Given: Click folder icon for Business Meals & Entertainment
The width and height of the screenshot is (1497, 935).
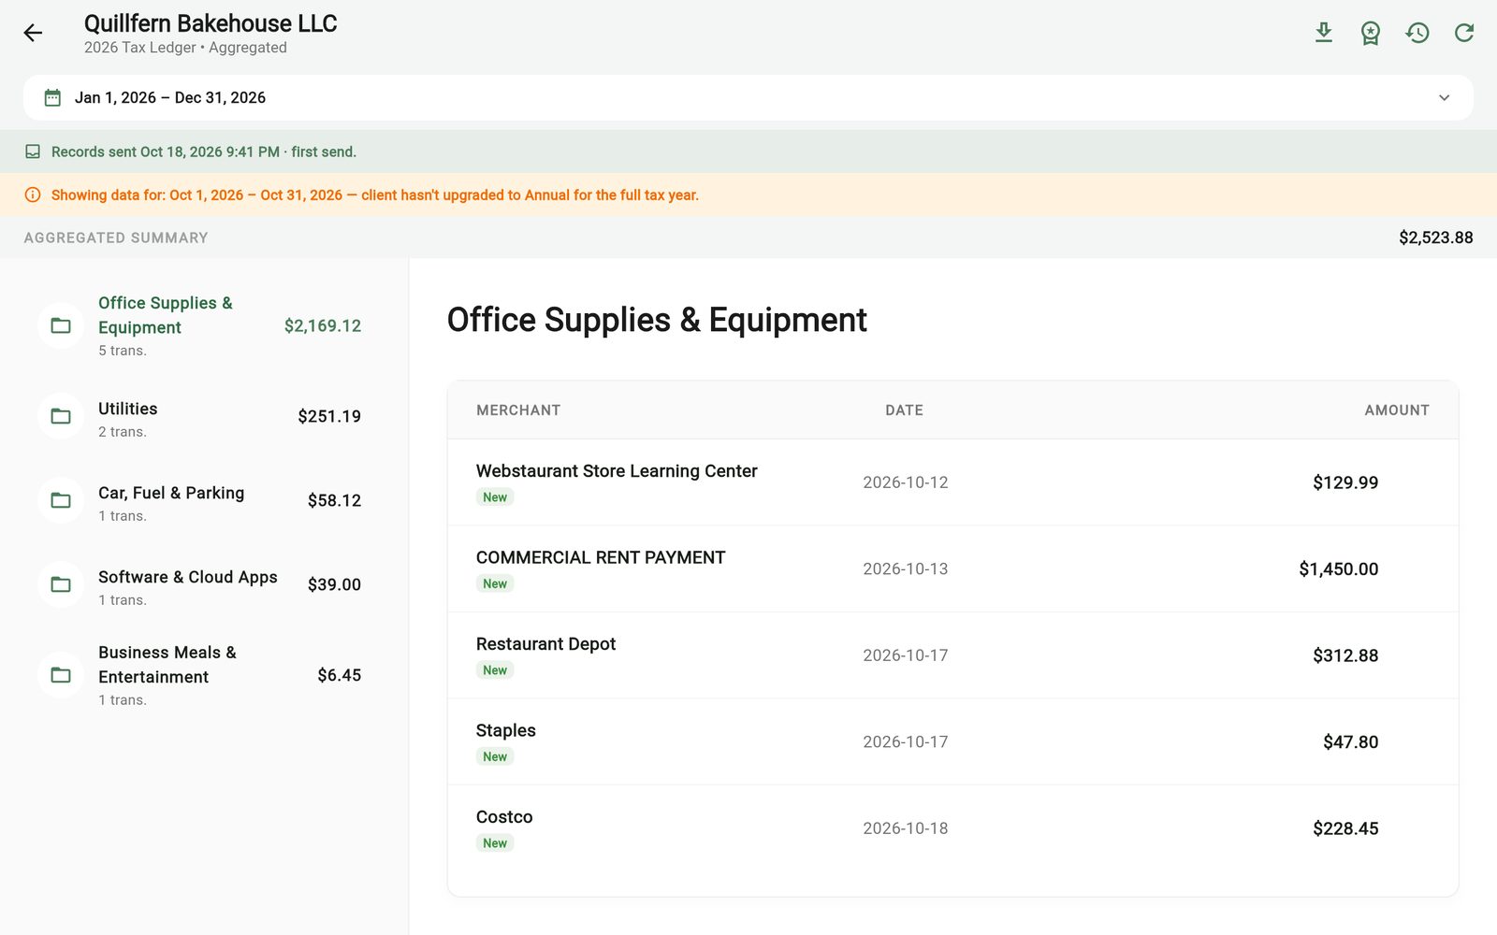Looking at the screenshot, I should [x=61, y=675].
